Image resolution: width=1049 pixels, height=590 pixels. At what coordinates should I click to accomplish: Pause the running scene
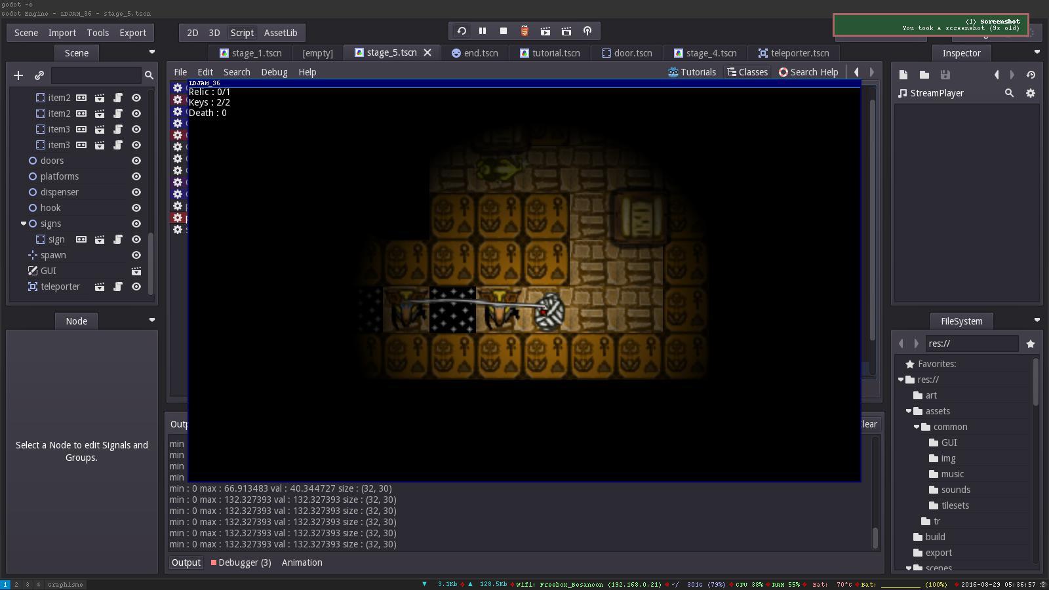pyautogui.click(x=483, y=31)
